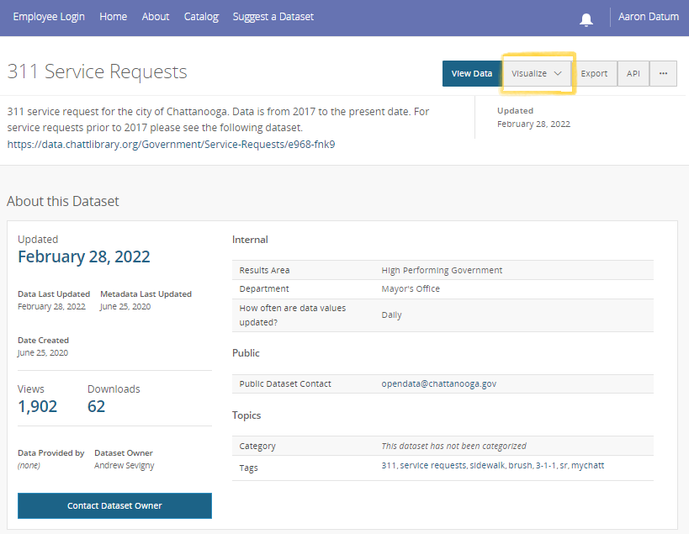Image resolution: width=689 pixels, height=534 pixels.
Task: Click the Internal section heading
Action: (250, 240)
